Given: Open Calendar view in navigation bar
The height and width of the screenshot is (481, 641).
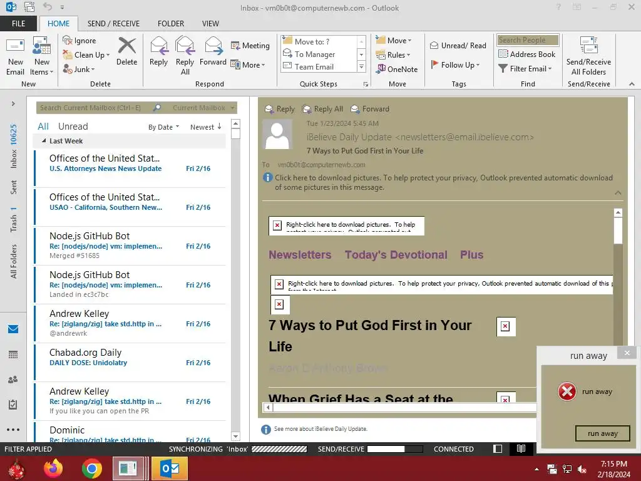Looking at the screenshot, I should [x=13, y=354].
